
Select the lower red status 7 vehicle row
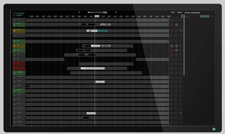[19, 68]
